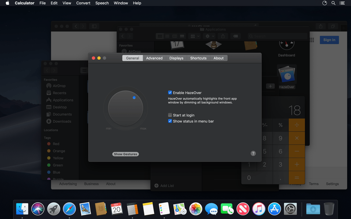Click the Sign in button
Image resolution: width=351 pixels, height=219 pixels.
[x=329, y=40]
